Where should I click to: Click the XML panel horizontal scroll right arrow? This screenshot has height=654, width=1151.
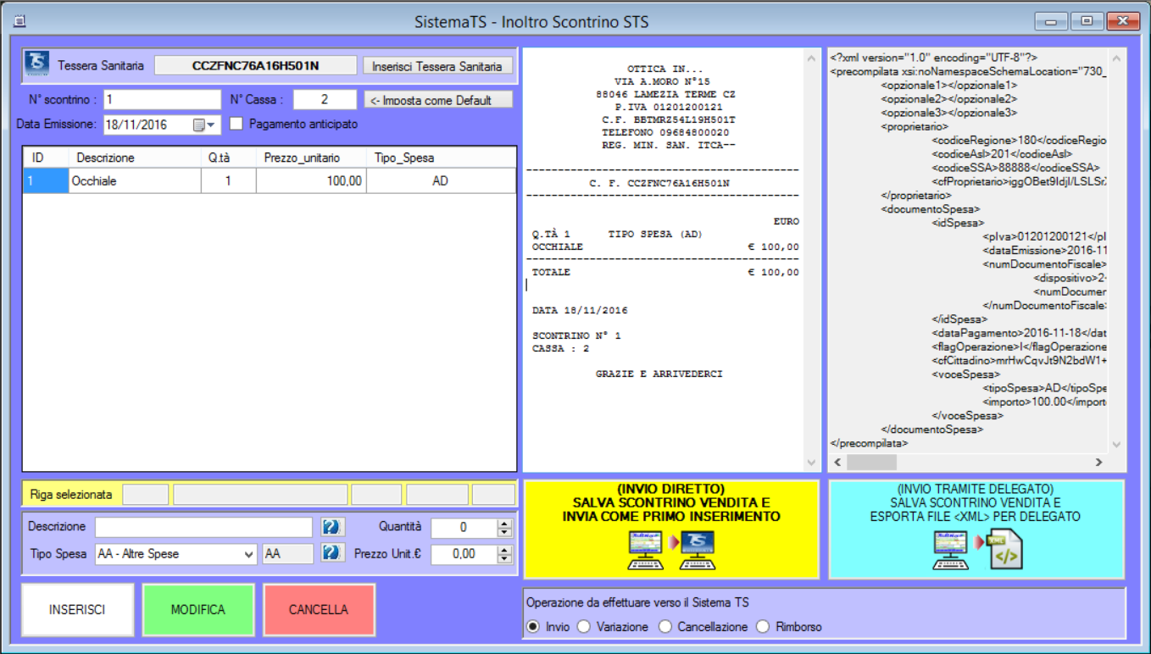point(1098,463)
